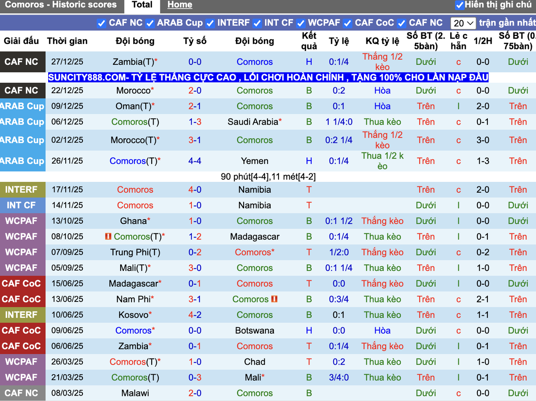Open the 20 recent matches dropdown
The width and height of the screenshot is (536, 401).
pyautogui.click(x=463, y=23)
